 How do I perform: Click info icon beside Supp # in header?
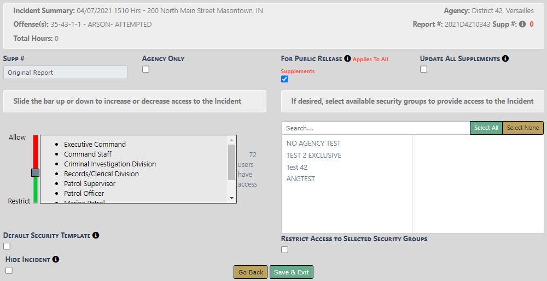coord(522,25)
